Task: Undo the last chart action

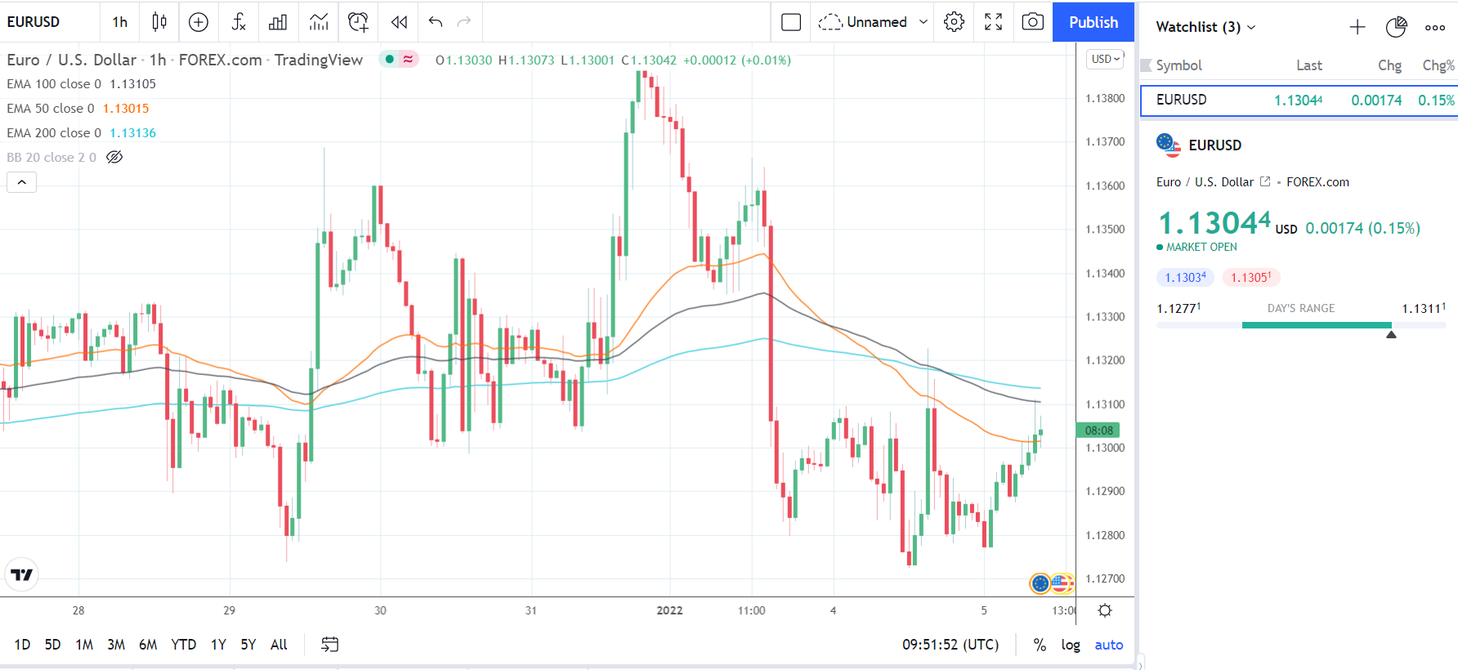Action: (436, 22)
